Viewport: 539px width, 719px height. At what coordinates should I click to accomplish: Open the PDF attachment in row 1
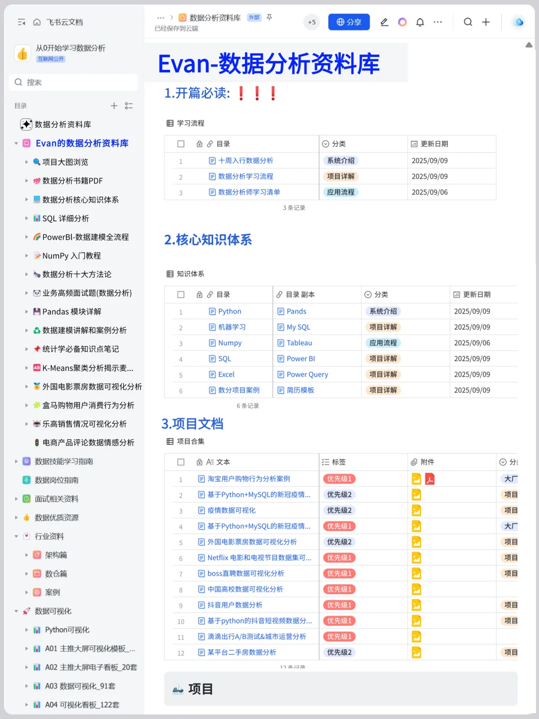[430, 479]
